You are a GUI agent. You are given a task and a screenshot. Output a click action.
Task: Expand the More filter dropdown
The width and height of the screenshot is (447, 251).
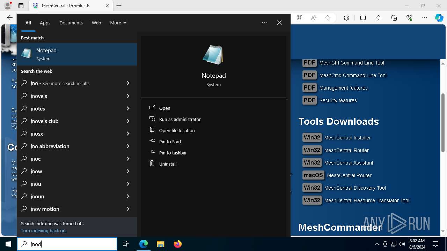[x=118, y=23]
